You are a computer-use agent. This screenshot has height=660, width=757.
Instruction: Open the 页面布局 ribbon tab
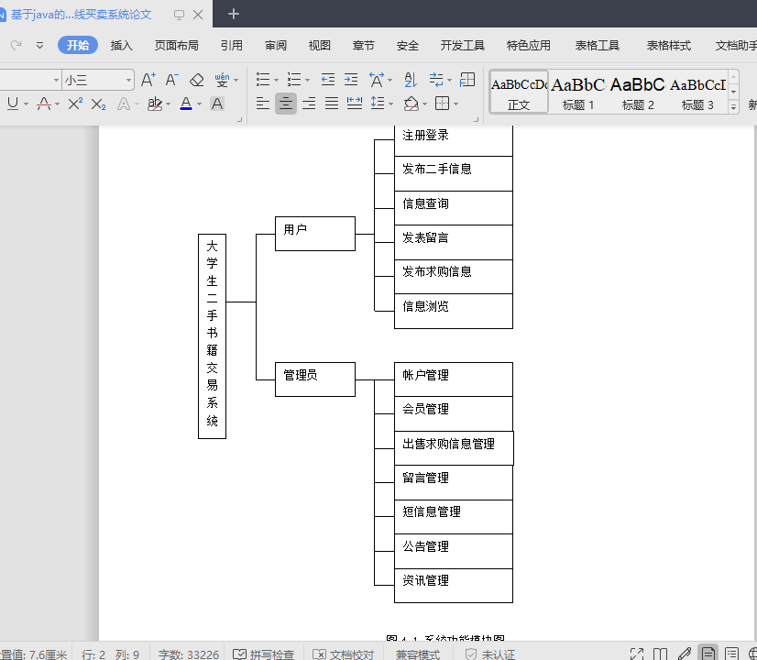pos(176,46)
